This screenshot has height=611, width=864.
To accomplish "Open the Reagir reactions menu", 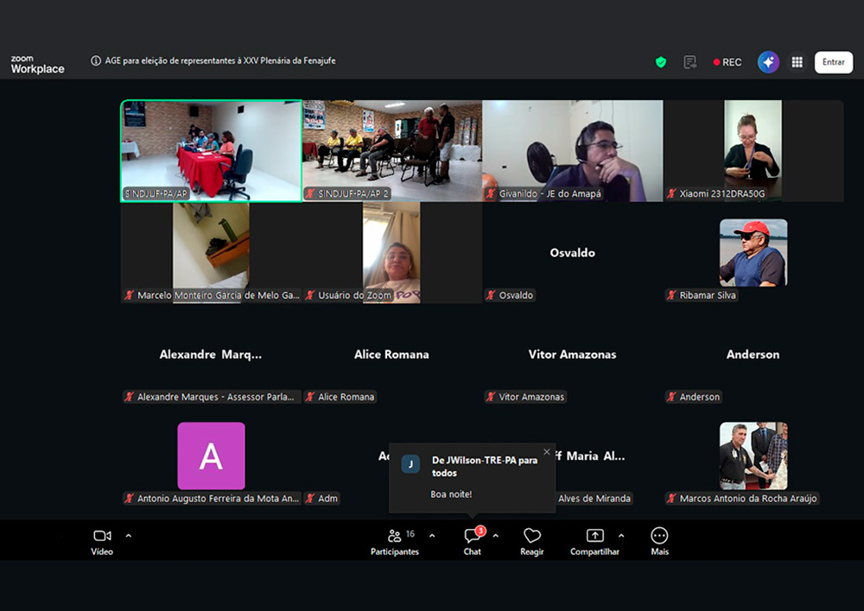I will pos(532,541).
